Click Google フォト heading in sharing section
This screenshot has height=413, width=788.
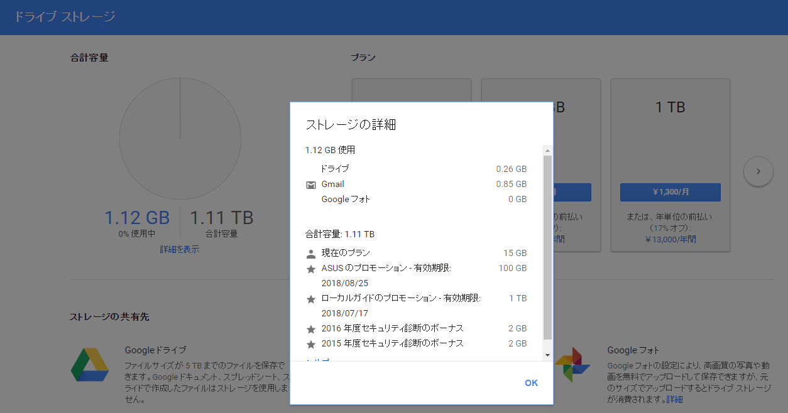633,350
